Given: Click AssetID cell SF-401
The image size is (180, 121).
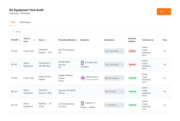Looking at the screenshot, I should (14, 65).
